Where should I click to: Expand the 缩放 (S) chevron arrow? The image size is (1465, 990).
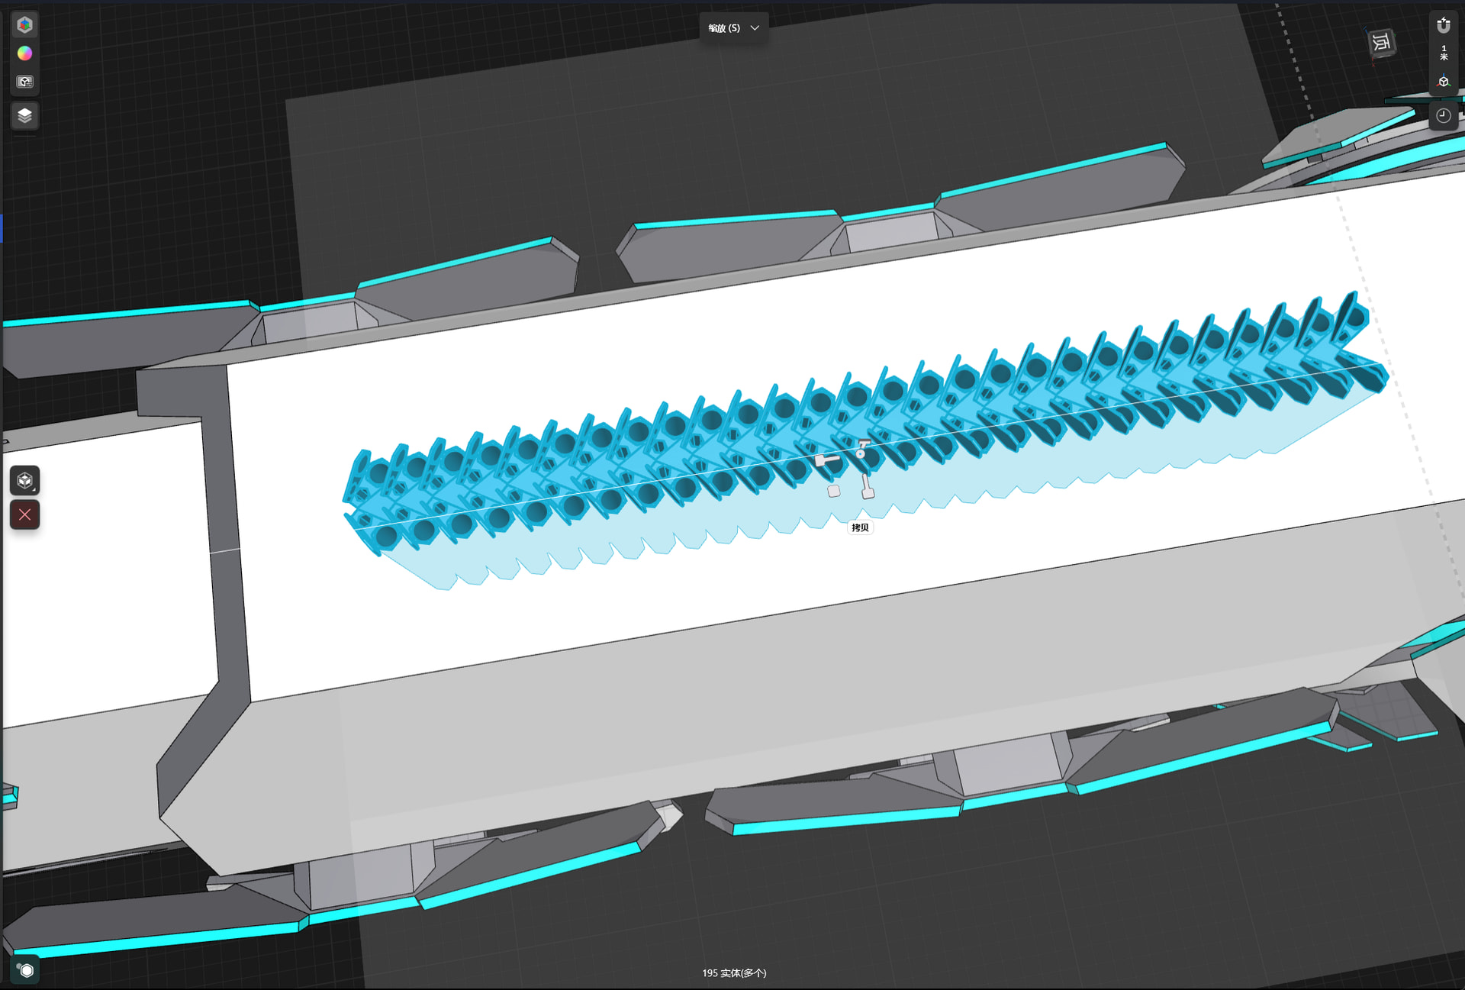[x=755, y=28]
